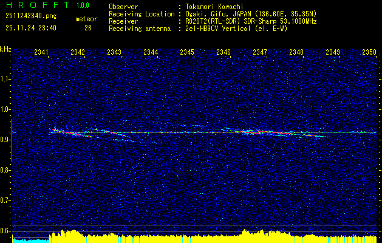Select the 2350 time marker
This screenshot has width=382, height=243.
[369, 53]
